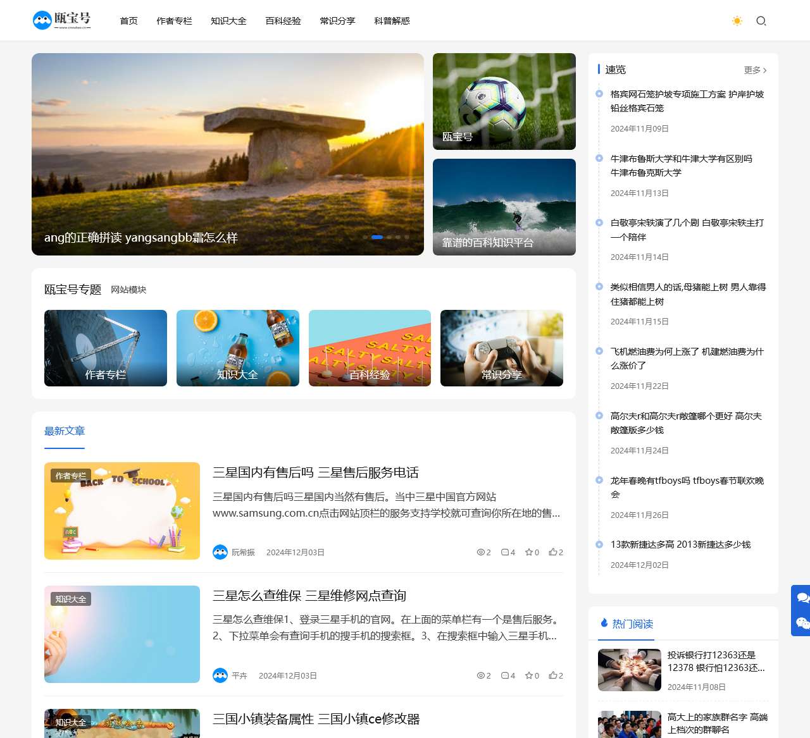810x738 pixels.
Task: Open article 三星国内有售后吗 三星售后服务电话
Action: pyautogui.click(x=316, y=472)
